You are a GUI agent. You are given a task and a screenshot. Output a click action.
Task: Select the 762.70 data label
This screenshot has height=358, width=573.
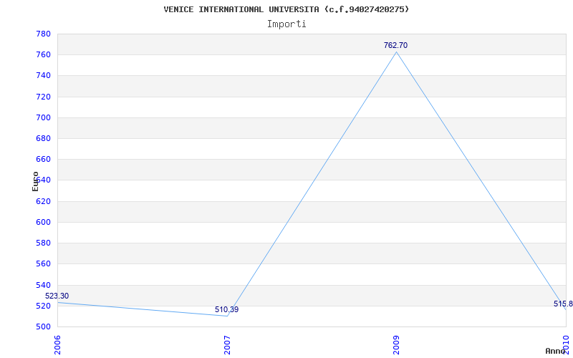tap(395, 46)
